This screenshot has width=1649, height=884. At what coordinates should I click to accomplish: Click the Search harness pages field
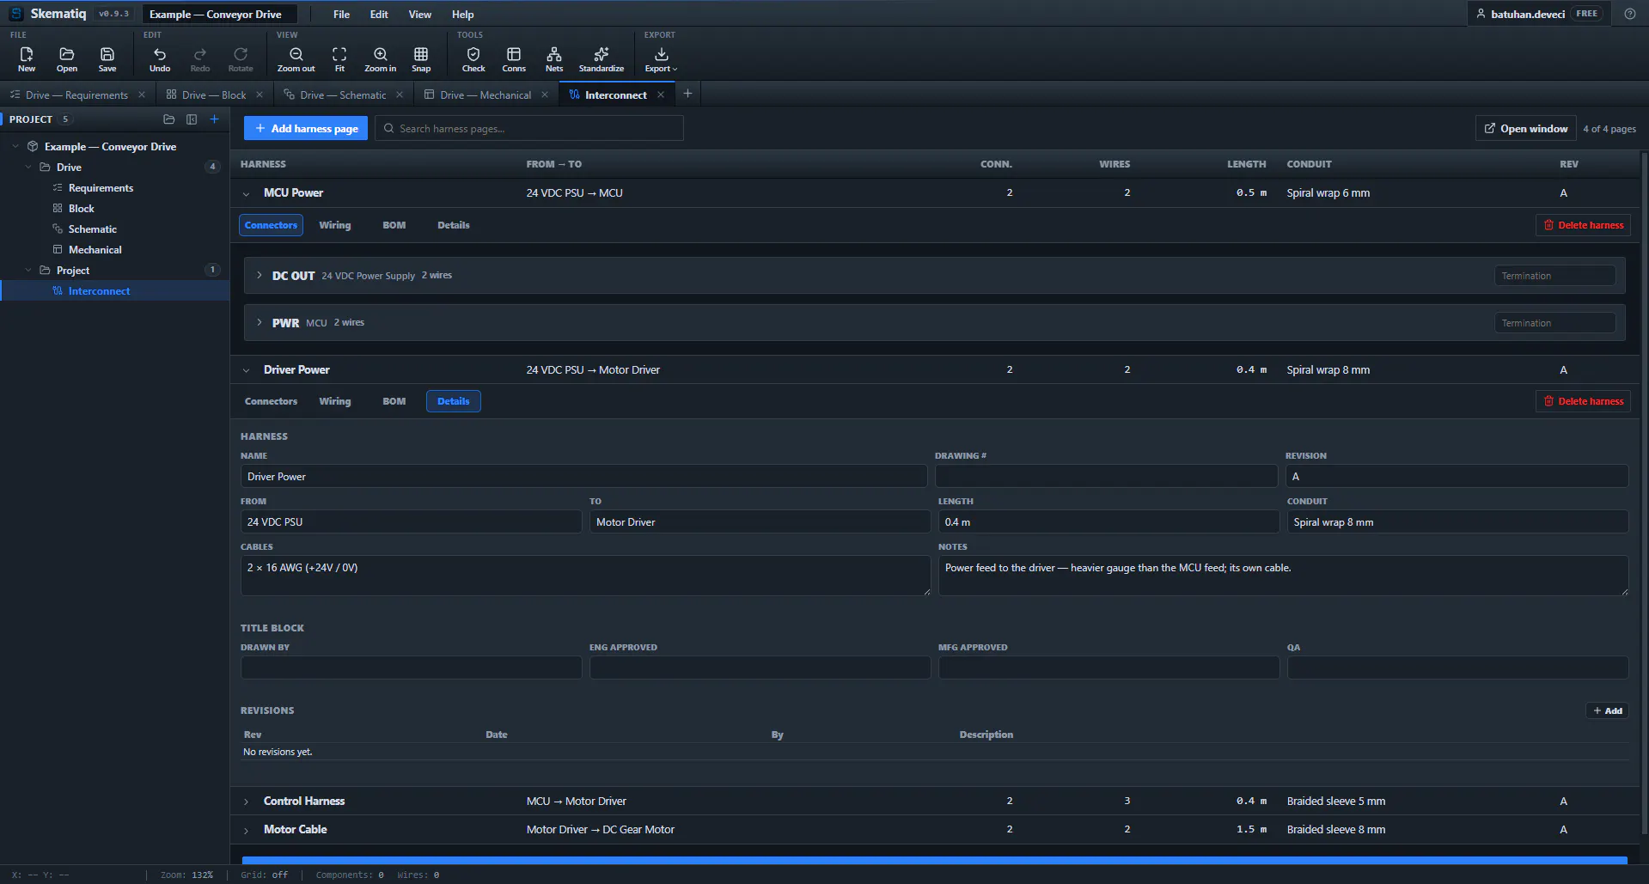coord(529,128)
